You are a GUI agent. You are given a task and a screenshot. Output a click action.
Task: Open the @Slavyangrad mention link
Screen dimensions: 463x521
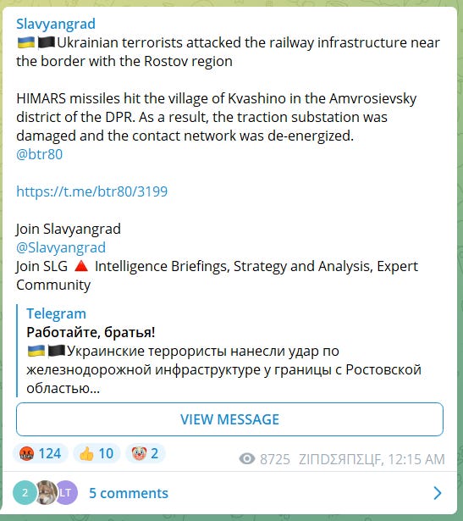tap(61, 247)
